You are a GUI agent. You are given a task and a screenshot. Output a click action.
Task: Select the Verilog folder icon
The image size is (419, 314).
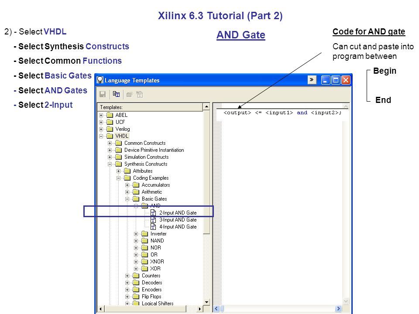coord(110,129)
